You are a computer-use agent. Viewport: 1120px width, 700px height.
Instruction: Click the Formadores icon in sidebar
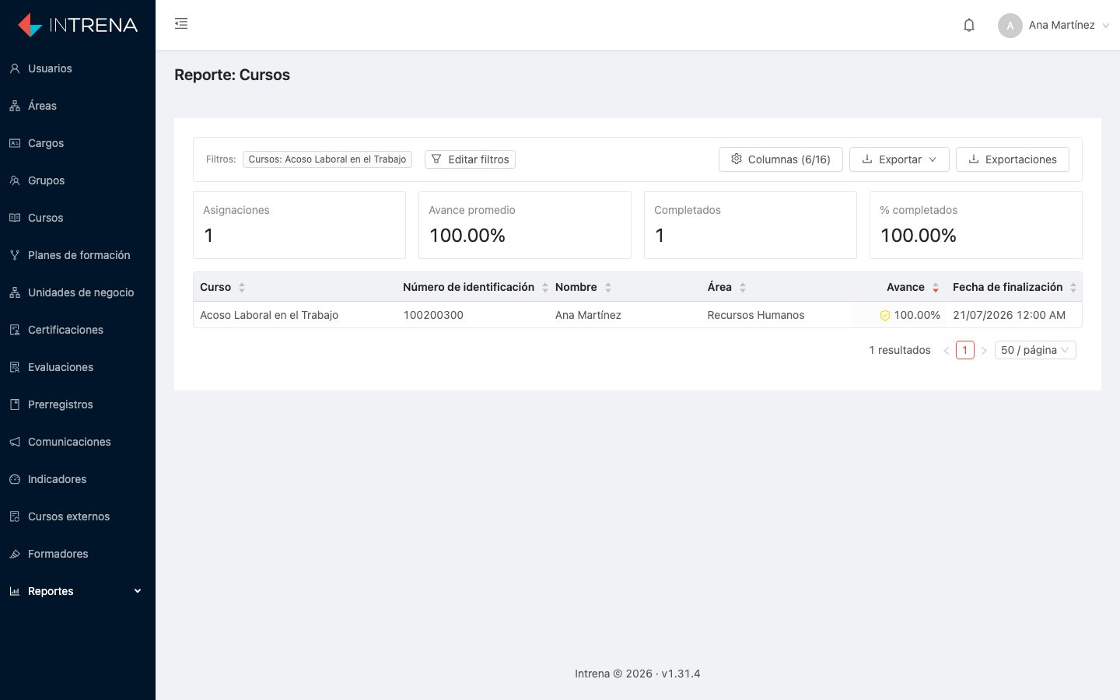click(x=15, y=554)
